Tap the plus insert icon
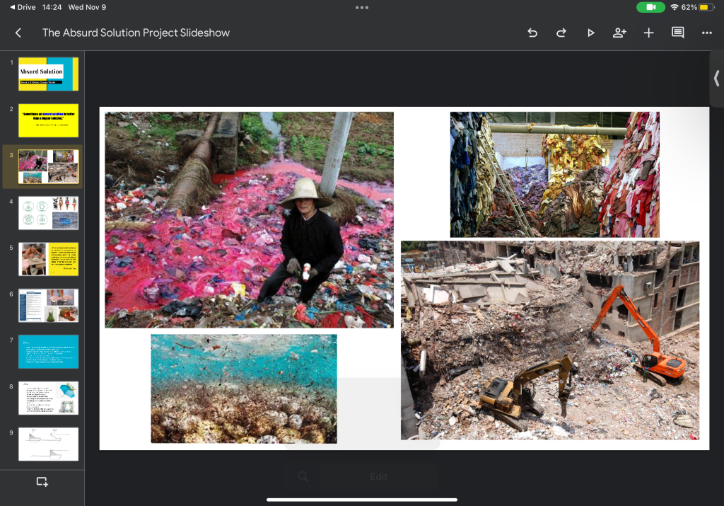The width and height of the screenshot is (724, 506). pyautogui.click(x=648, y=33)
